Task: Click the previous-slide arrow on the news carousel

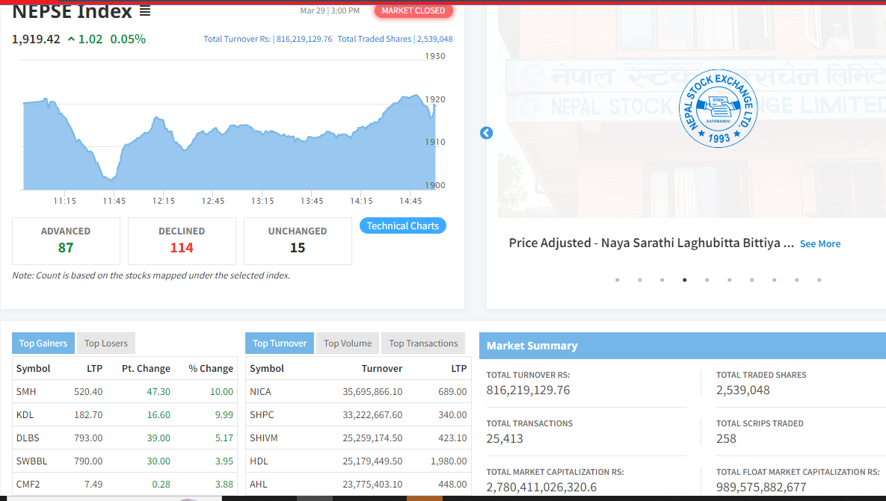Action: 487,133
